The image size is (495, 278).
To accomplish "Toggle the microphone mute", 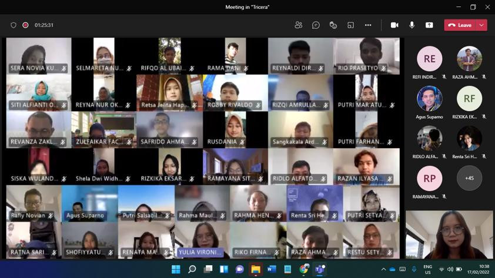I will (412, 25).
